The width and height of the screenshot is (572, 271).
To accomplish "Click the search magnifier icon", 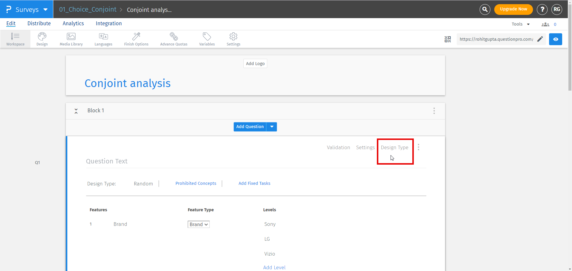I will 485,10.
